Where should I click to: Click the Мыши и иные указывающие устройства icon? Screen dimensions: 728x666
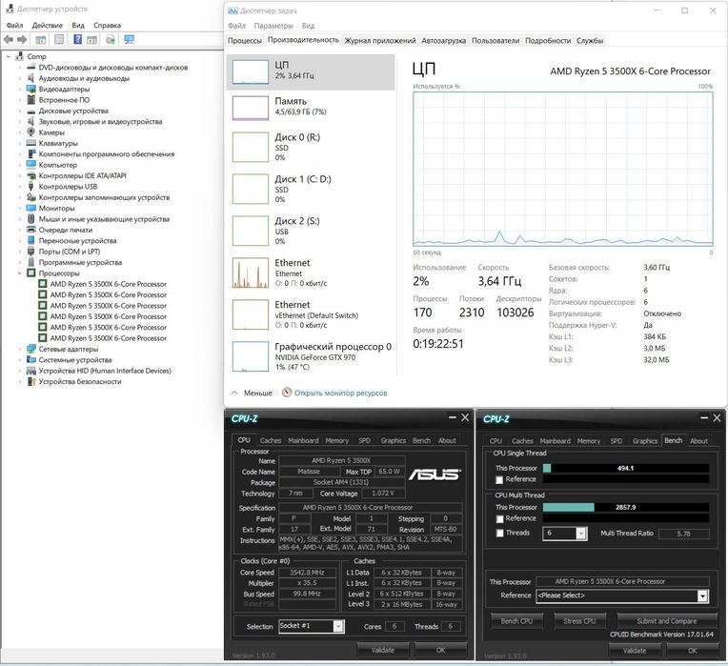31,219
